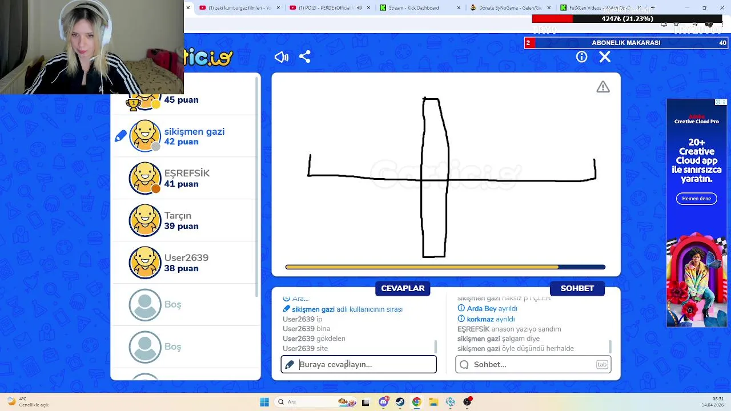Close the 'zeki kumburgaz filmleri' tab
The width and height of the screenshot is (731, 411).
279,8
